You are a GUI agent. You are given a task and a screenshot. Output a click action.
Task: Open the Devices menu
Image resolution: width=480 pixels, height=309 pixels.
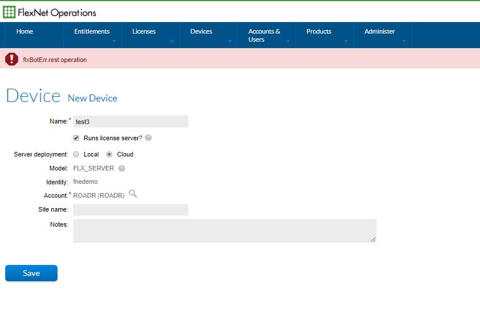(x=201, y=31)
